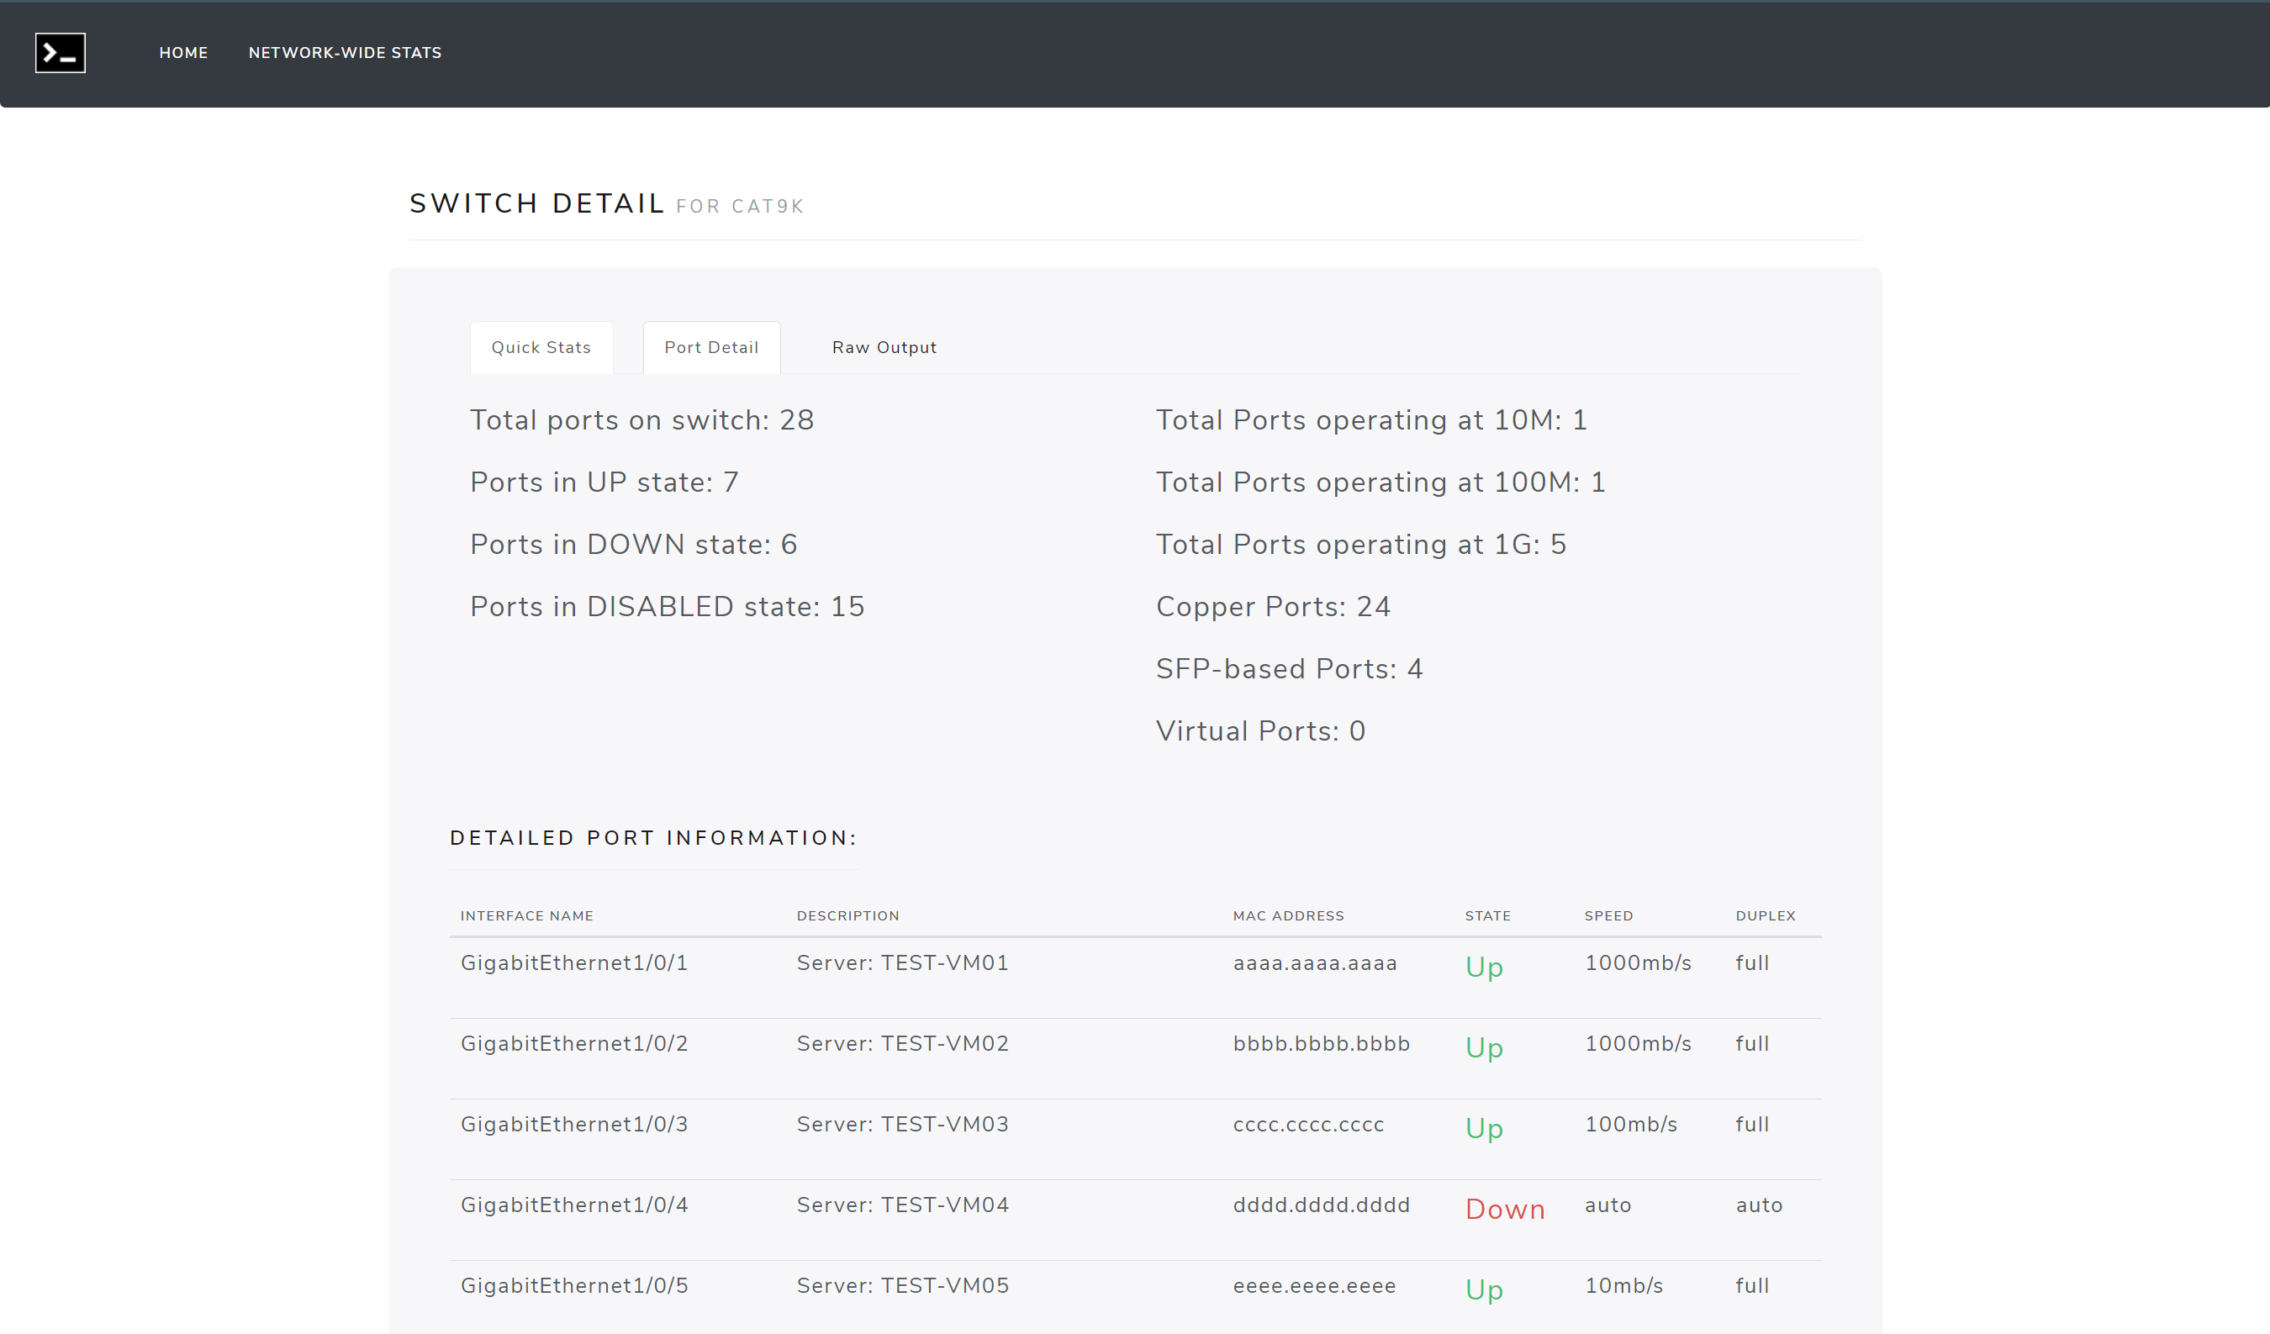Screen dimensions: 2270x1334
Task: Click 'Total Ports operating at 1G: 5'
Action: pyautogui.click(x=1362, y=545)
